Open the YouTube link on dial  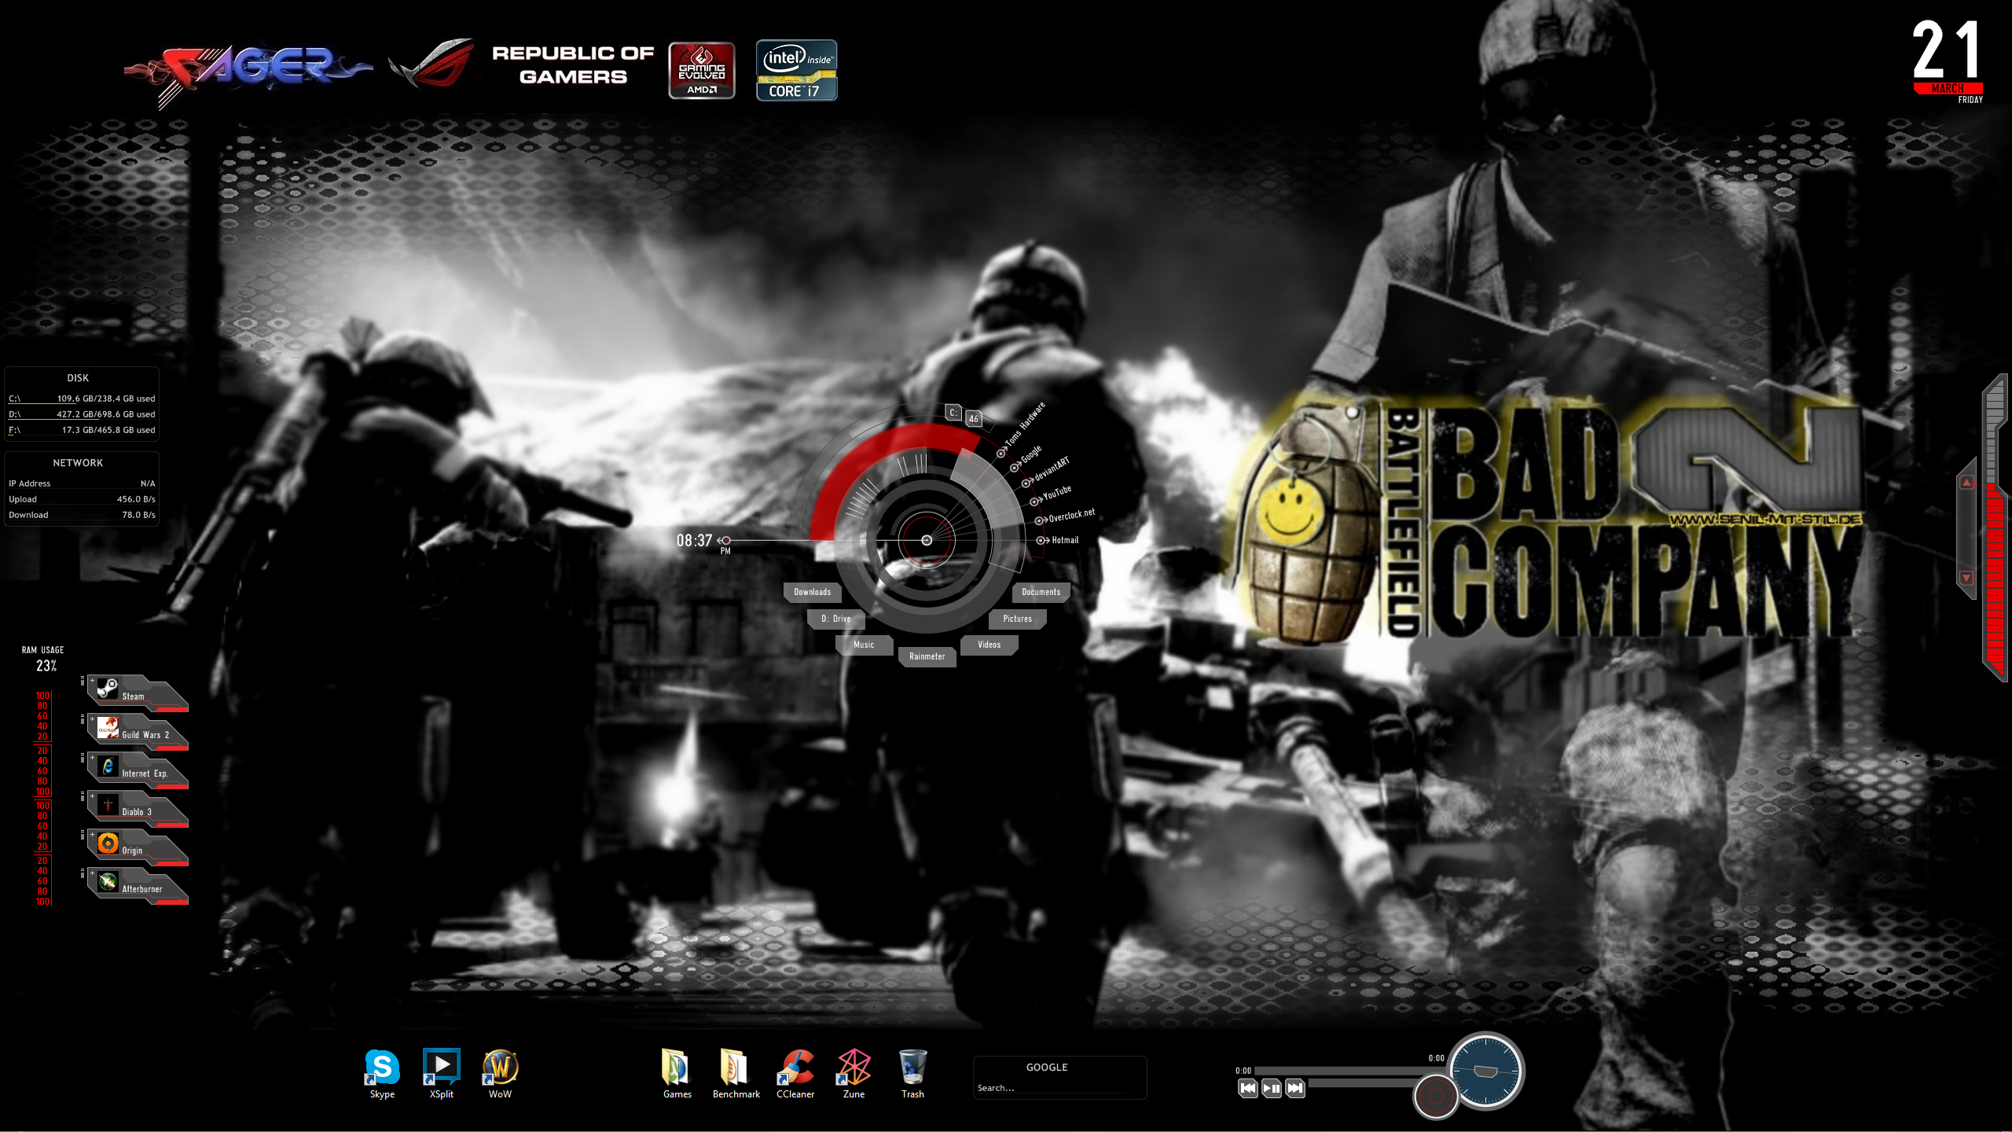tap(1056, 494)
